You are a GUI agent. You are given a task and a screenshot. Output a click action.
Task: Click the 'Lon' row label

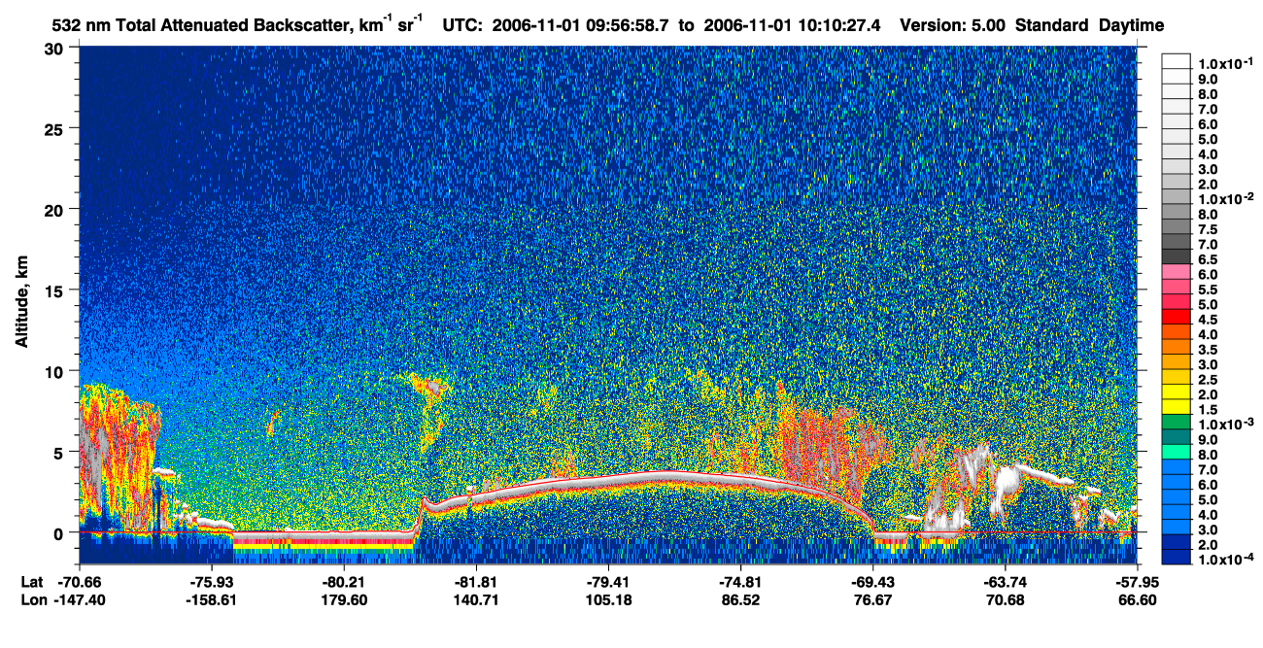pos(32,600)
